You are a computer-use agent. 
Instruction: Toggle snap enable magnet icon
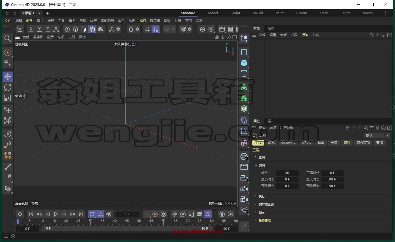pyautogui.click(x=131, y=29)
